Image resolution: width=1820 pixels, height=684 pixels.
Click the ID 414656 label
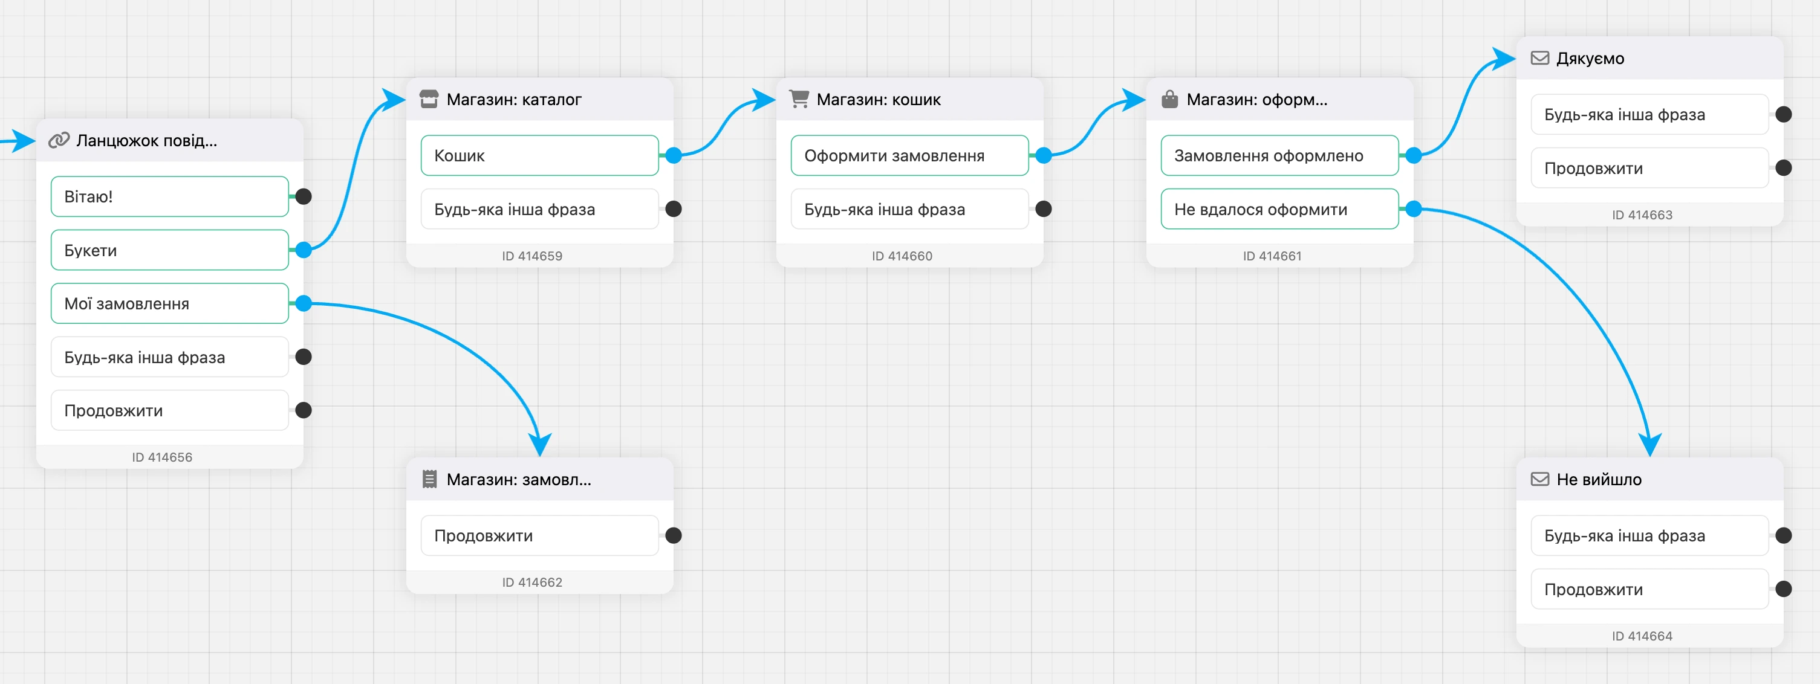click(x=162, y=457)
